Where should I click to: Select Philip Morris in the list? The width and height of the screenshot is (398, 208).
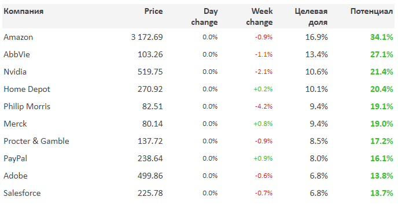coord(27,106)
